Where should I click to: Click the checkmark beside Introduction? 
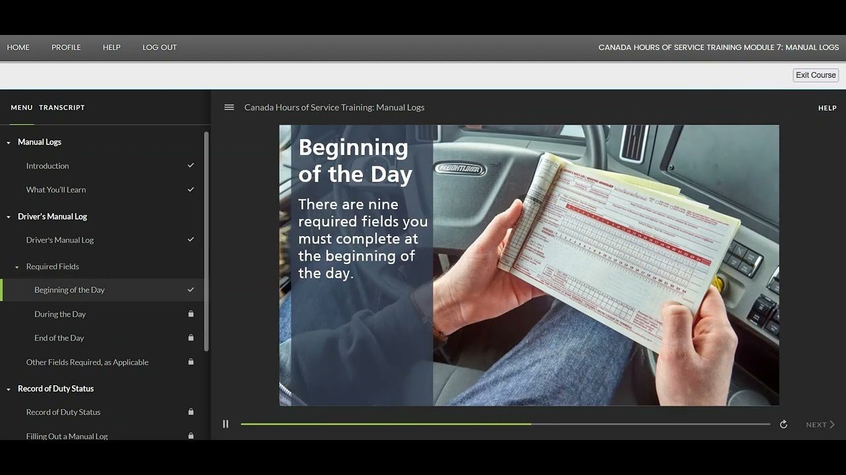[191, 166]
